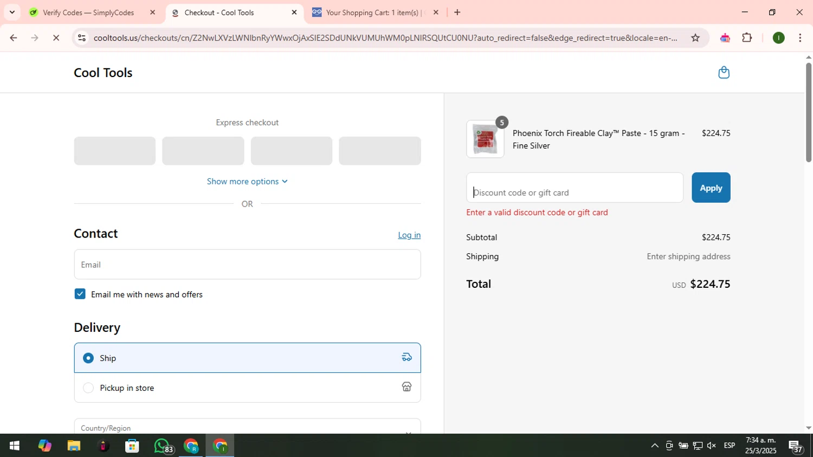Click the Phoenix Torch Clay product thumbnail
The height and width of the screenshot is (457, 813).
click(485, 139)
